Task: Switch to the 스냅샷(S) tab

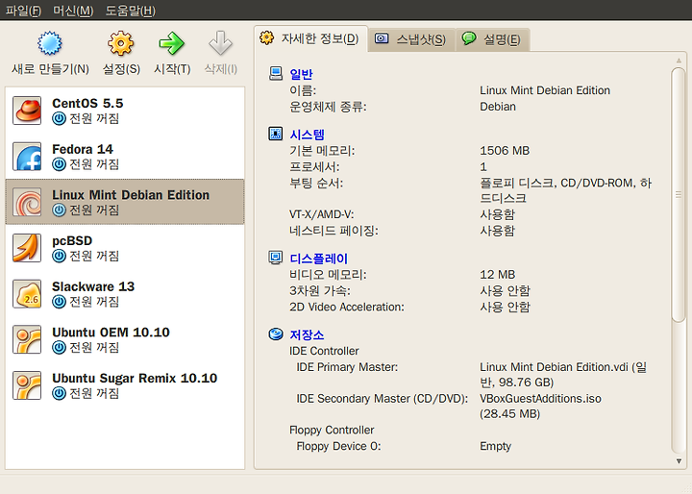Action: tap(411, 39)
